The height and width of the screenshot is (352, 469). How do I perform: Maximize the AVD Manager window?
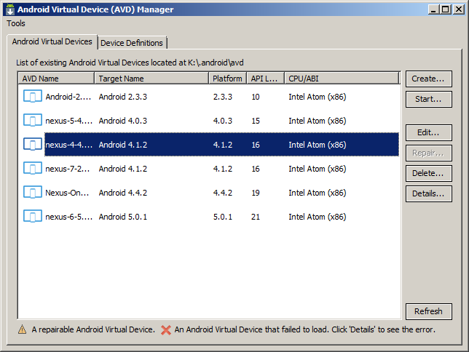[x=446, y=9]
